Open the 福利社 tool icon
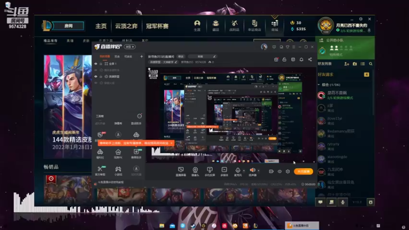This screenshot has width=409, height=230. [100, 154]
